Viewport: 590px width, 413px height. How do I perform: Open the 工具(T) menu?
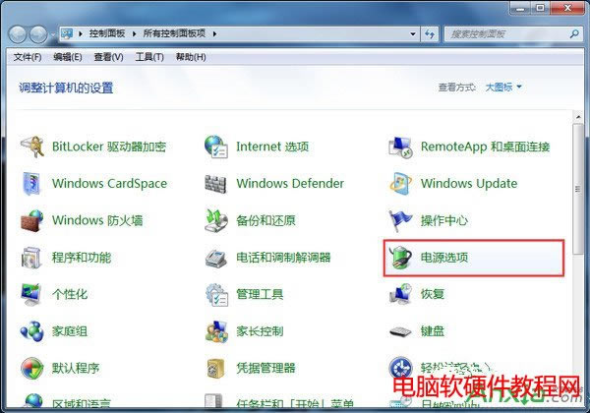pos(149,57)
